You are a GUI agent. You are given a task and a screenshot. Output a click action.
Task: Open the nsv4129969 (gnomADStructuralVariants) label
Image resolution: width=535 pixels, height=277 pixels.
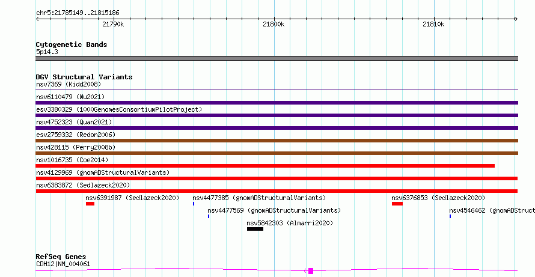point(103,172)
